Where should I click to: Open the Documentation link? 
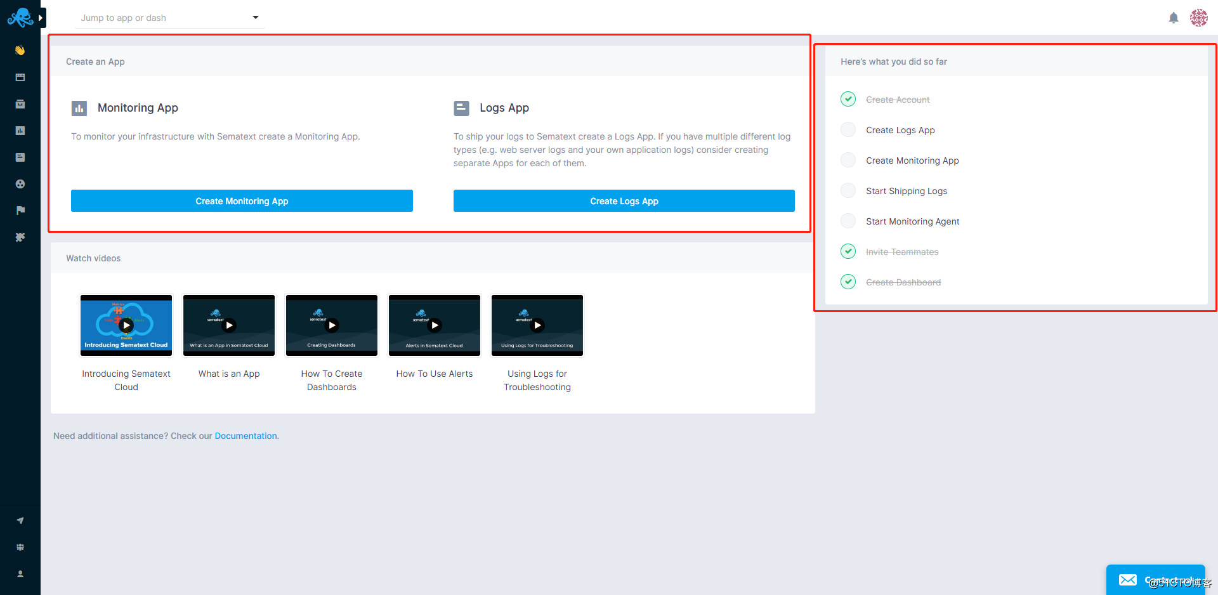coord(246,436)
